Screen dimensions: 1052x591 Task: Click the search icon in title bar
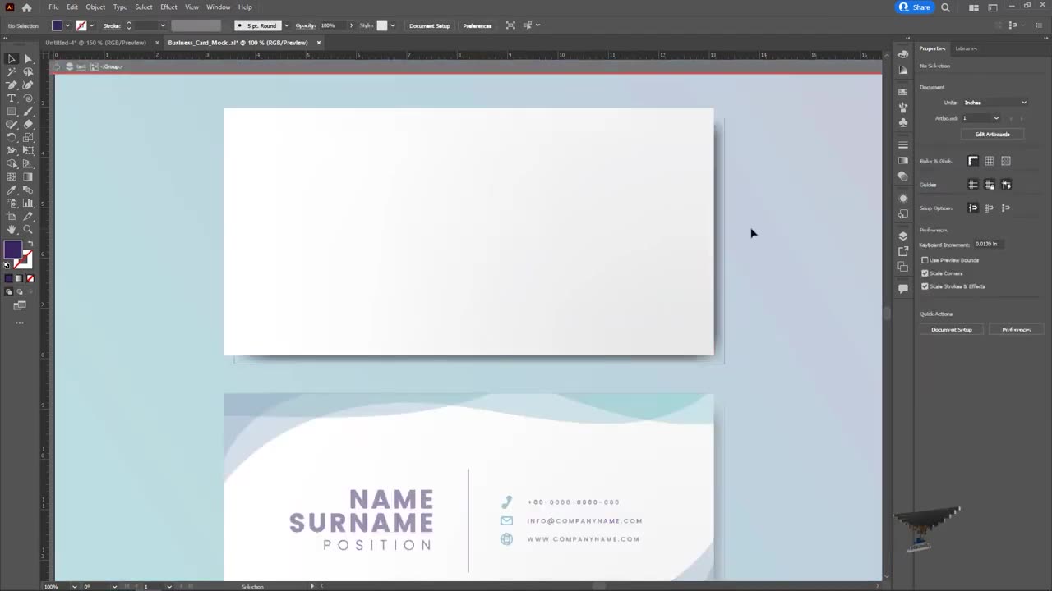[945, 7]
